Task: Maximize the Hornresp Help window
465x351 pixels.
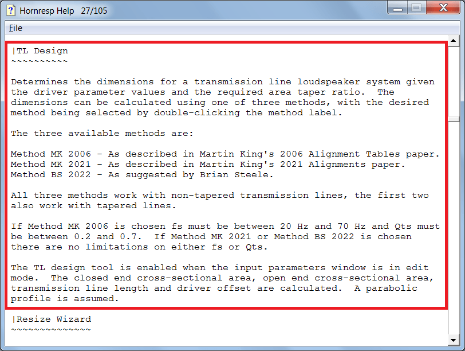Action: pyautogui.click(x=417, y=7)
